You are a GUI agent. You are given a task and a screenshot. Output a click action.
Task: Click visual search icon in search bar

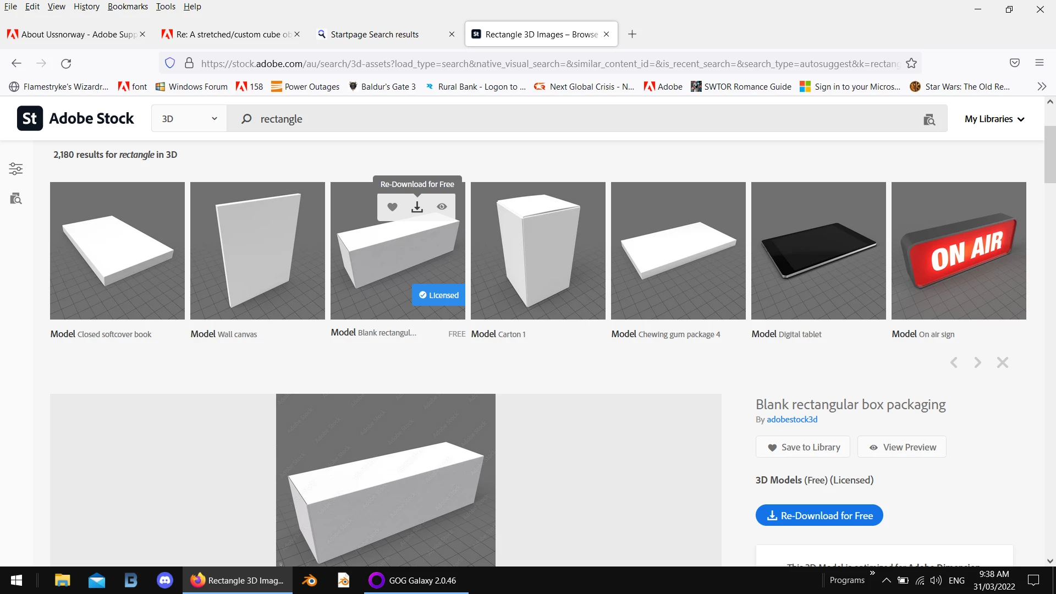coord(929,119)
